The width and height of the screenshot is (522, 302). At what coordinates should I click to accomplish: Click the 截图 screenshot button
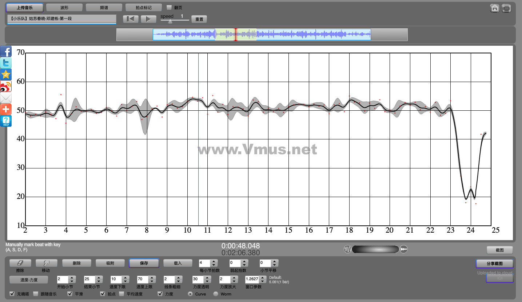point(500,250)
